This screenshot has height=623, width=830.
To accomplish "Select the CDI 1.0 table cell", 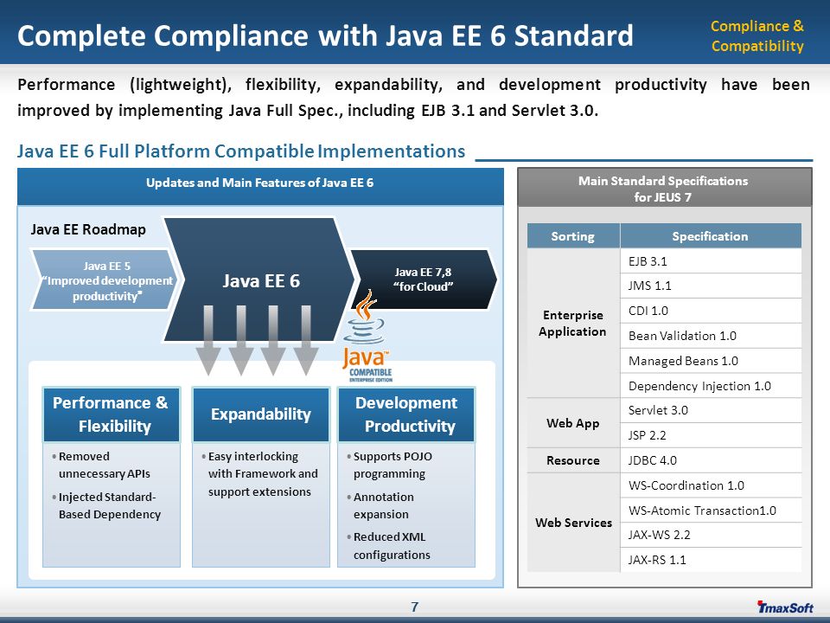I will (x=711, y=311).
